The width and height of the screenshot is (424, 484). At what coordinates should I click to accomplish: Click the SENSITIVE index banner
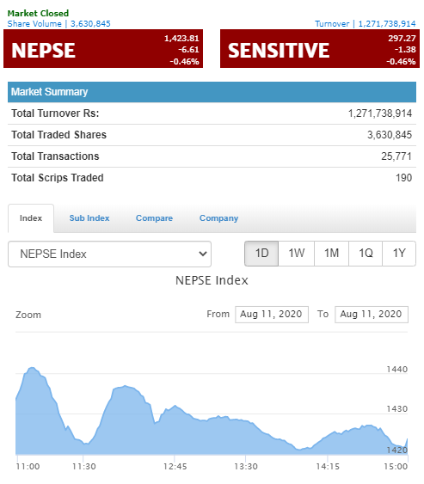click(x=320, y=49)
